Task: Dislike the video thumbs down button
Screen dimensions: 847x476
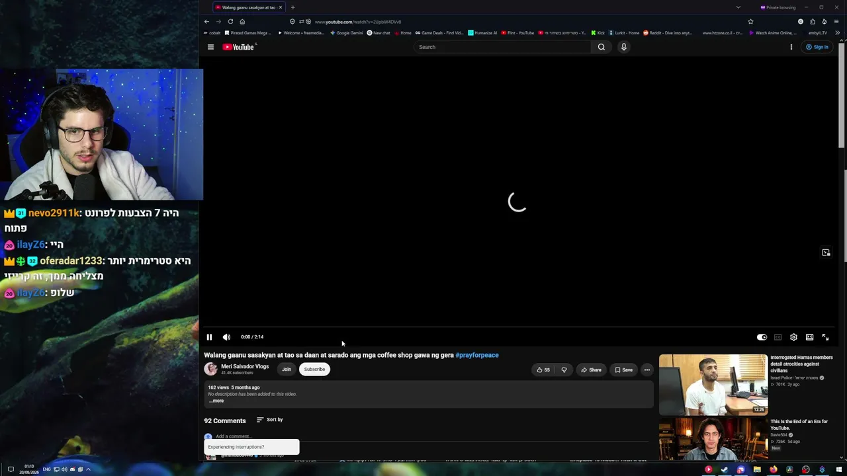Action: 564,370
